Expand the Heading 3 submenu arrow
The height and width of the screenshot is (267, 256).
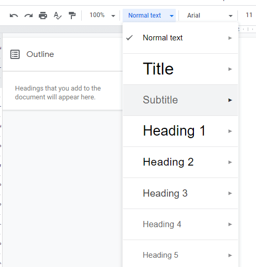pos(230,193)
